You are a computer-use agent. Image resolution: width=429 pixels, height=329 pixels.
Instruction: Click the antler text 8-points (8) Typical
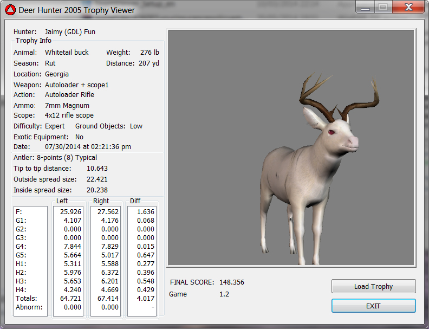pyautogui.click(x=67, y=158)
